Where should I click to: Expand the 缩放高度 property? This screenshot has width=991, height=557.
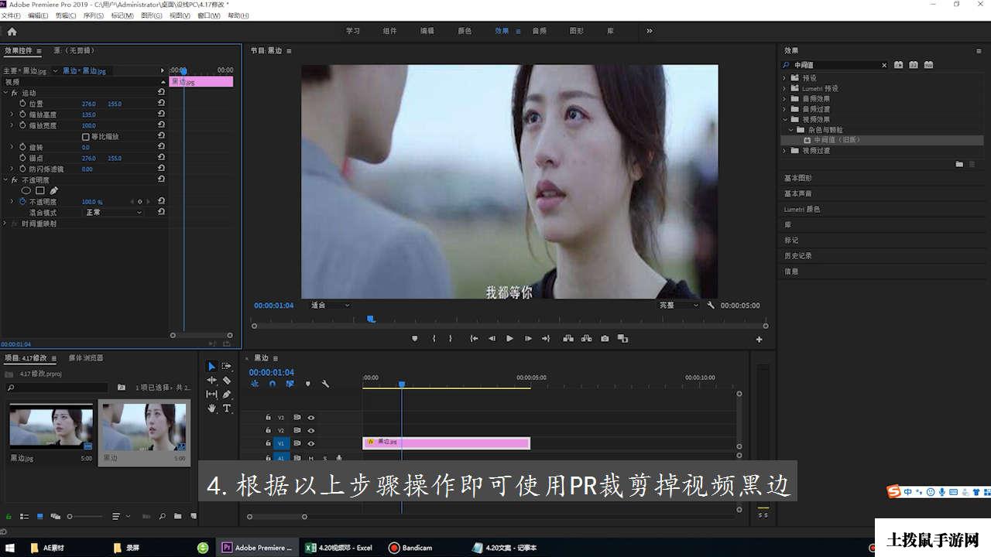(12, 114)
